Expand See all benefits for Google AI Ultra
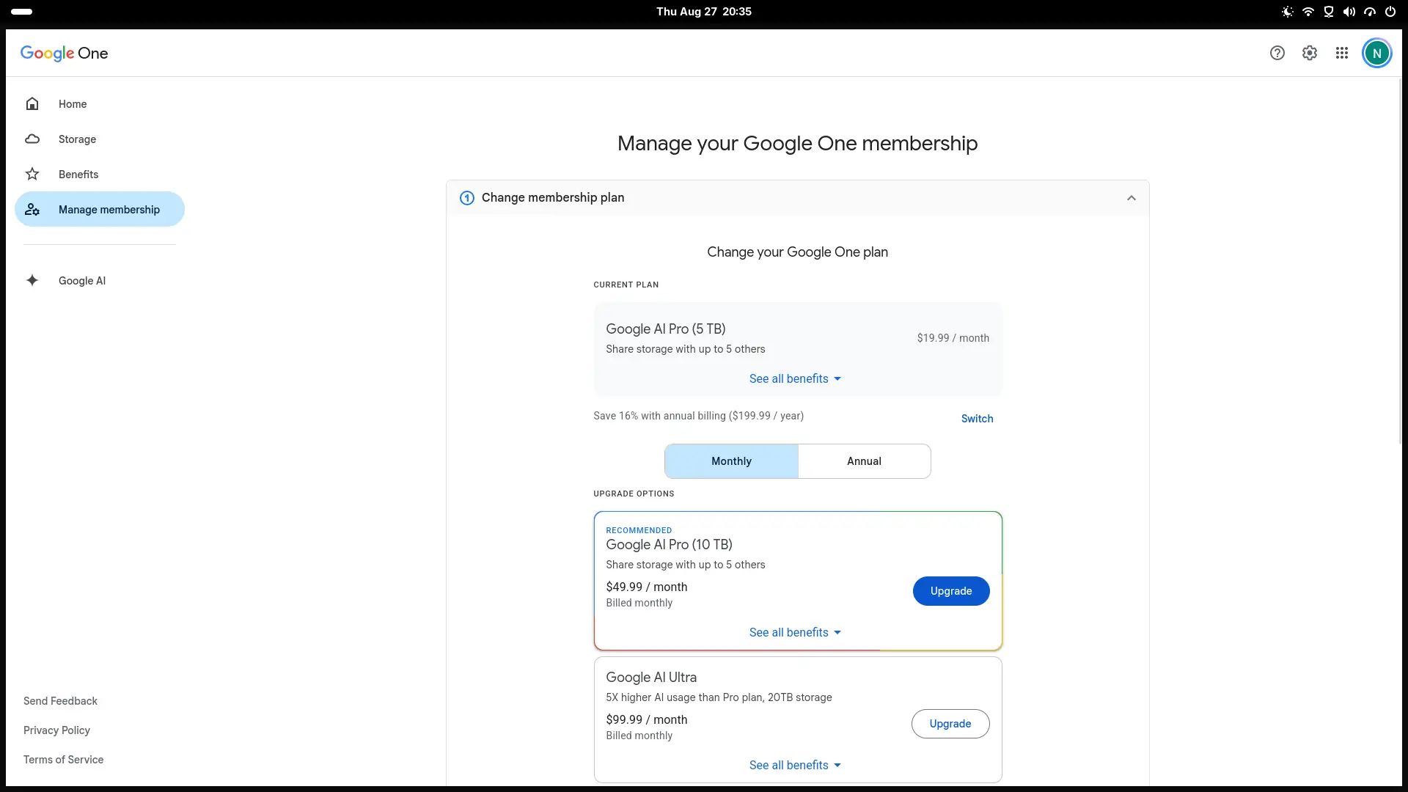 [x=796, y=766]
